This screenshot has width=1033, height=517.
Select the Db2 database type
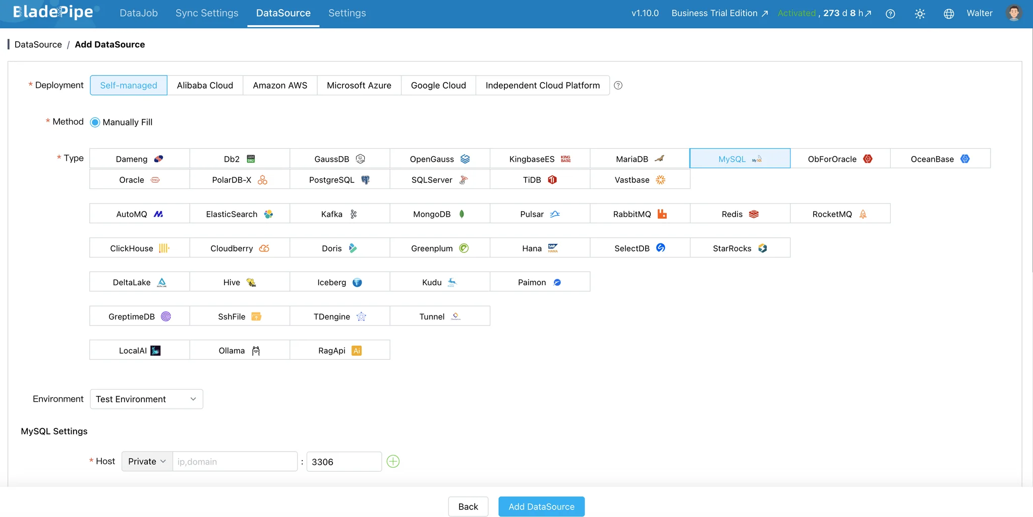point(240,159)
